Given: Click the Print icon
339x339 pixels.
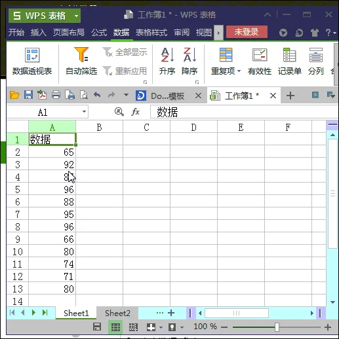Looking at the screenshot, I should pos(56,96).
